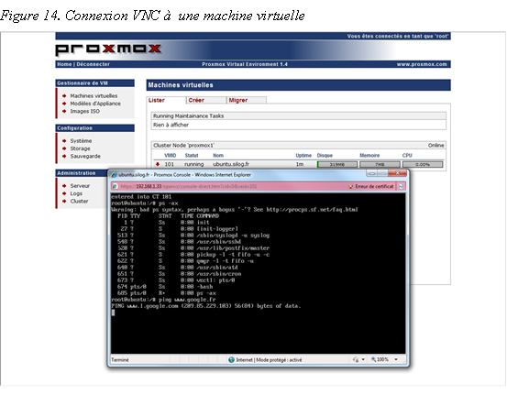Click the console window address bar URL

pos(189,187)
